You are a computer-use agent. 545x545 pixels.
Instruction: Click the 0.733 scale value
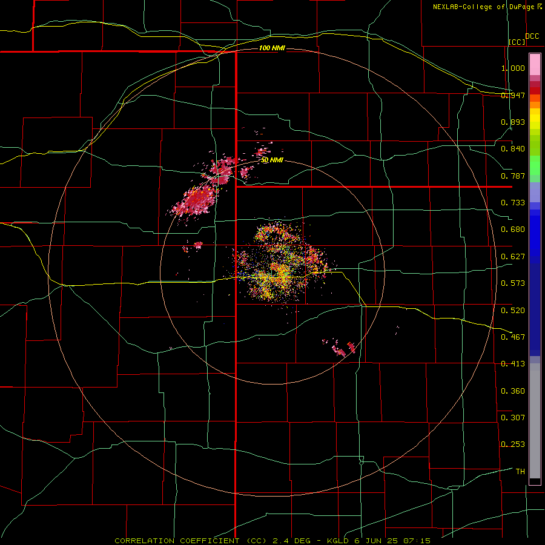pyautogui.click(x=513, y=203)
